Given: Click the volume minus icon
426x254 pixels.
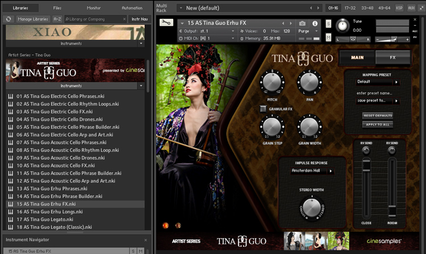Looking at the screenshot, I should tap(377, 40).
